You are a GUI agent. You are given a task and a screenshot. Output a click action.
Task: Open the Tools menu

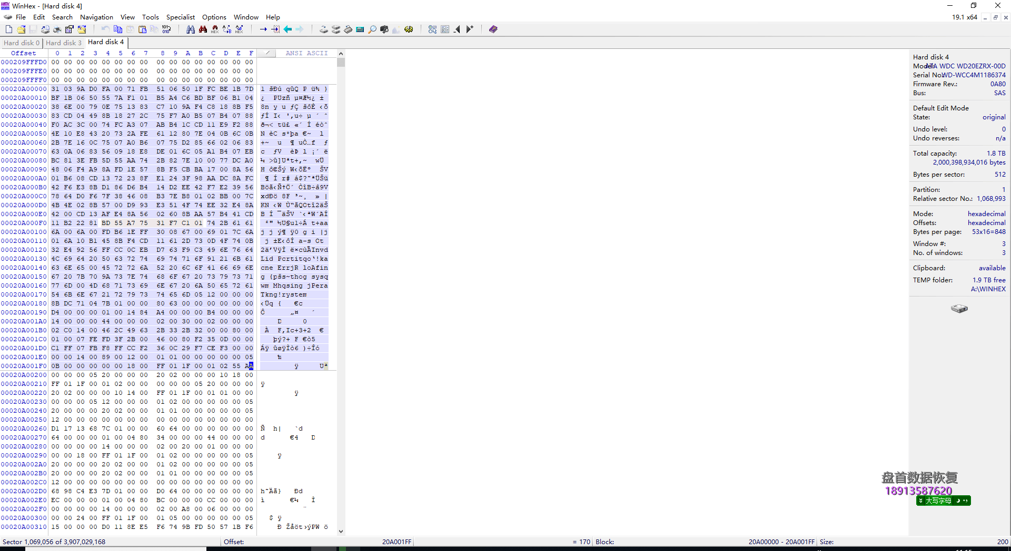click(150, 17)
